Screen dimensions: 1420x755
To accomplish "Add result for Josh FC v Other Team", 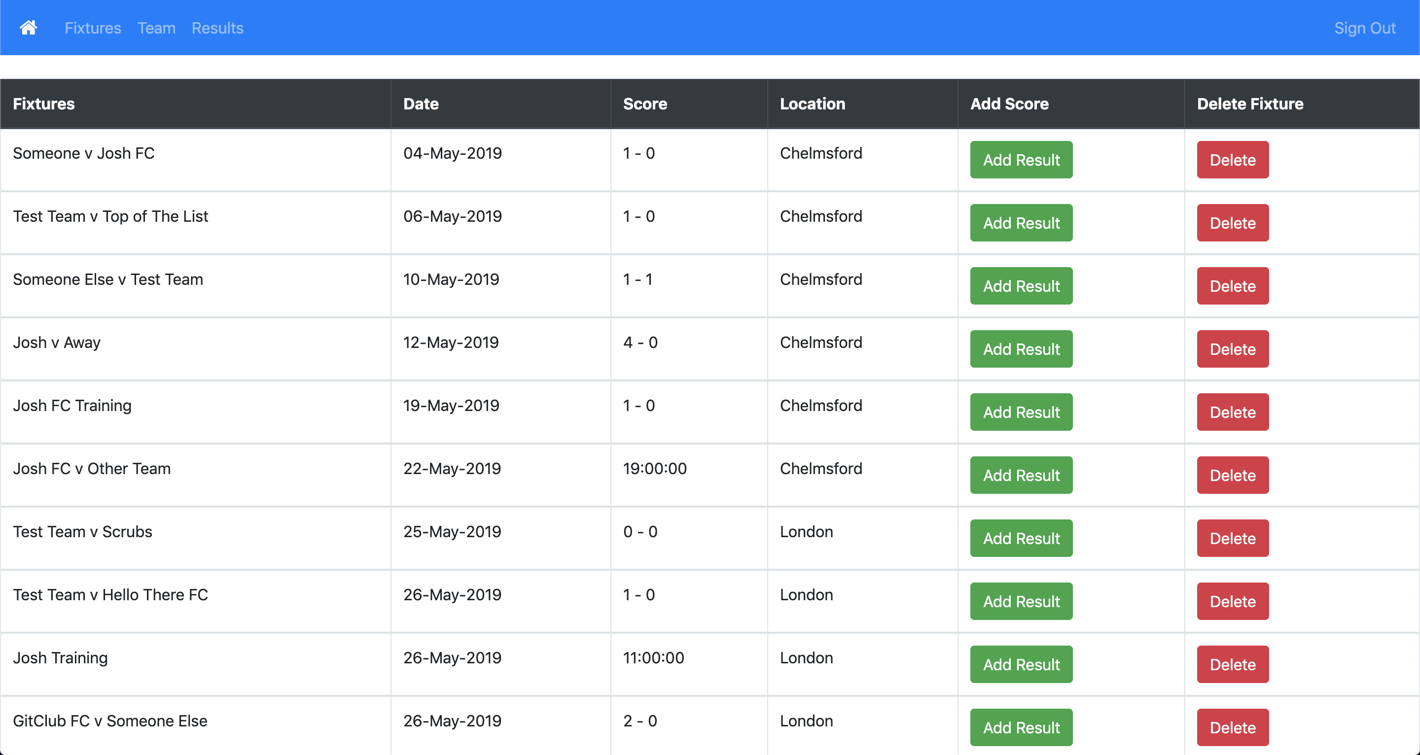I will [x=1021, y=475].
